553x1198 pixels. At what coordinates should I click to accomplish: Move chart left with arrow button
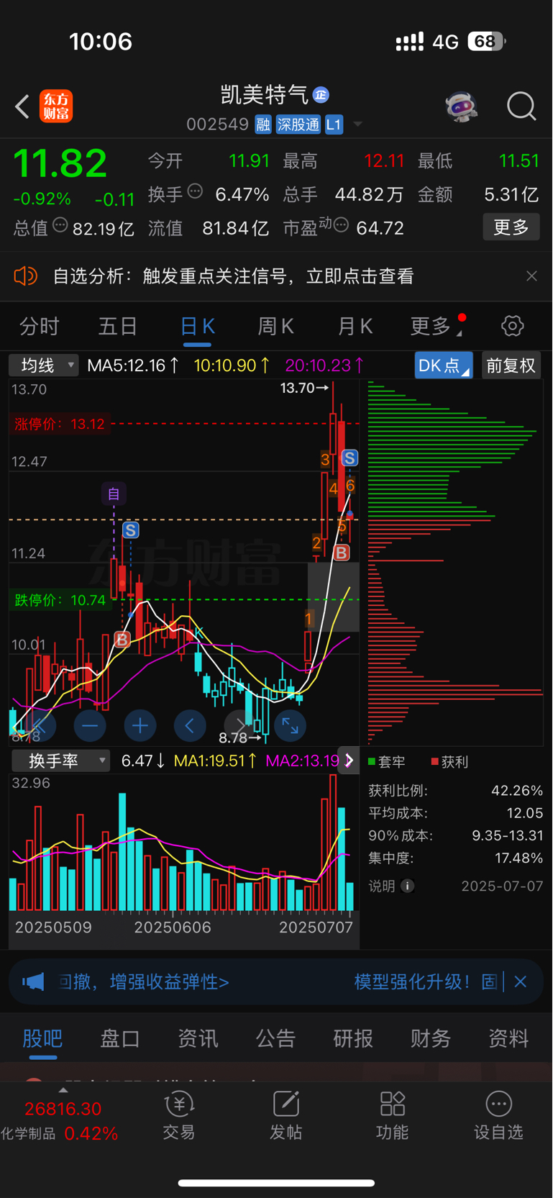tap(190, 726)
